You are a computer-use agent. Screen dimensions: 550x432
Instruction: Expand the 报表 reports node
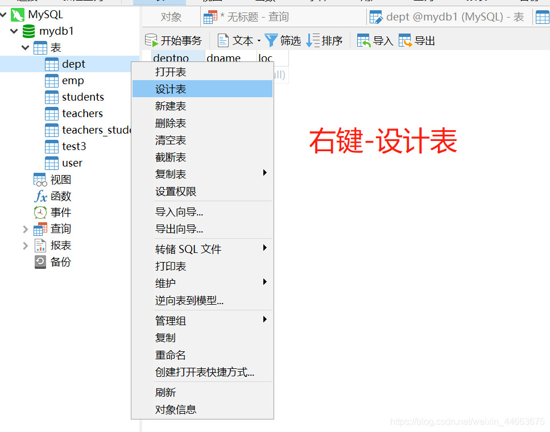[25, 246]
